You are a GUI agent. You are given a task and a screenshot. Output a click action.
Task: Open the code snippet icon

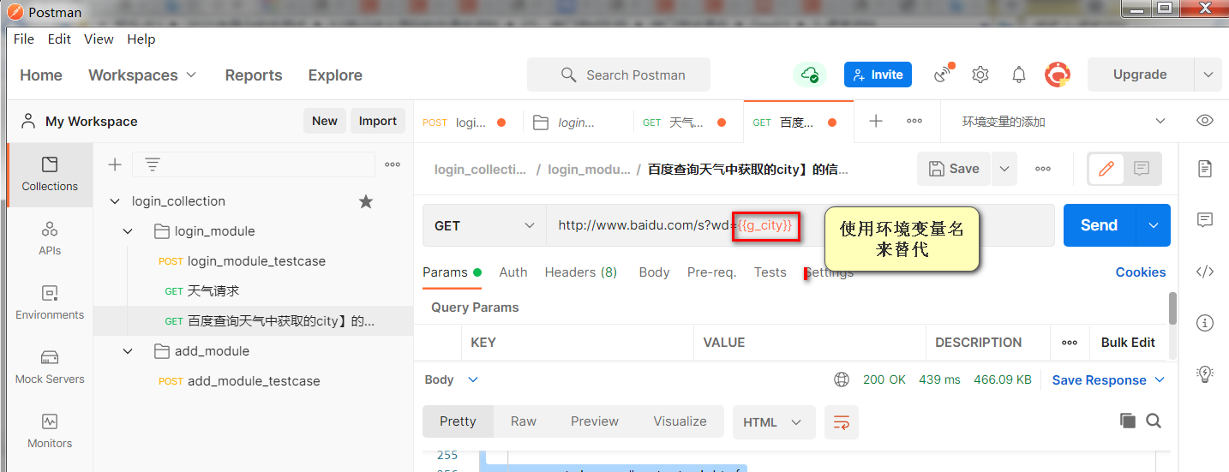(x=1205, y=272)
